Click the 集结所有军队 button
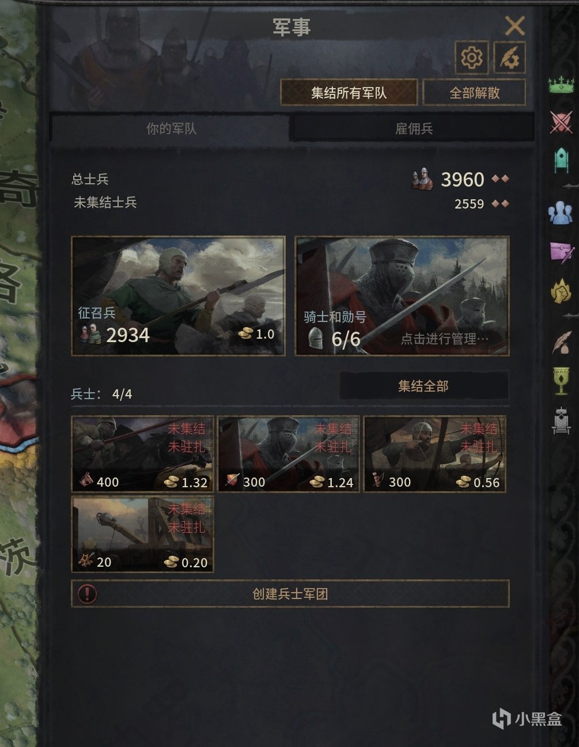The image size is (579, 747). pyautogui.click(x=349, y=92)
